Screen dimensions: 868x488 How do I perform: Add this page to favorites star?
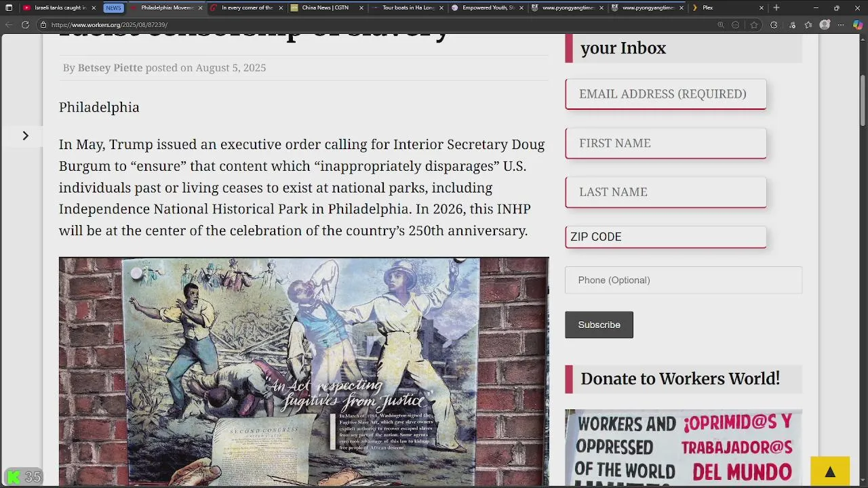[x=754, y=25]
